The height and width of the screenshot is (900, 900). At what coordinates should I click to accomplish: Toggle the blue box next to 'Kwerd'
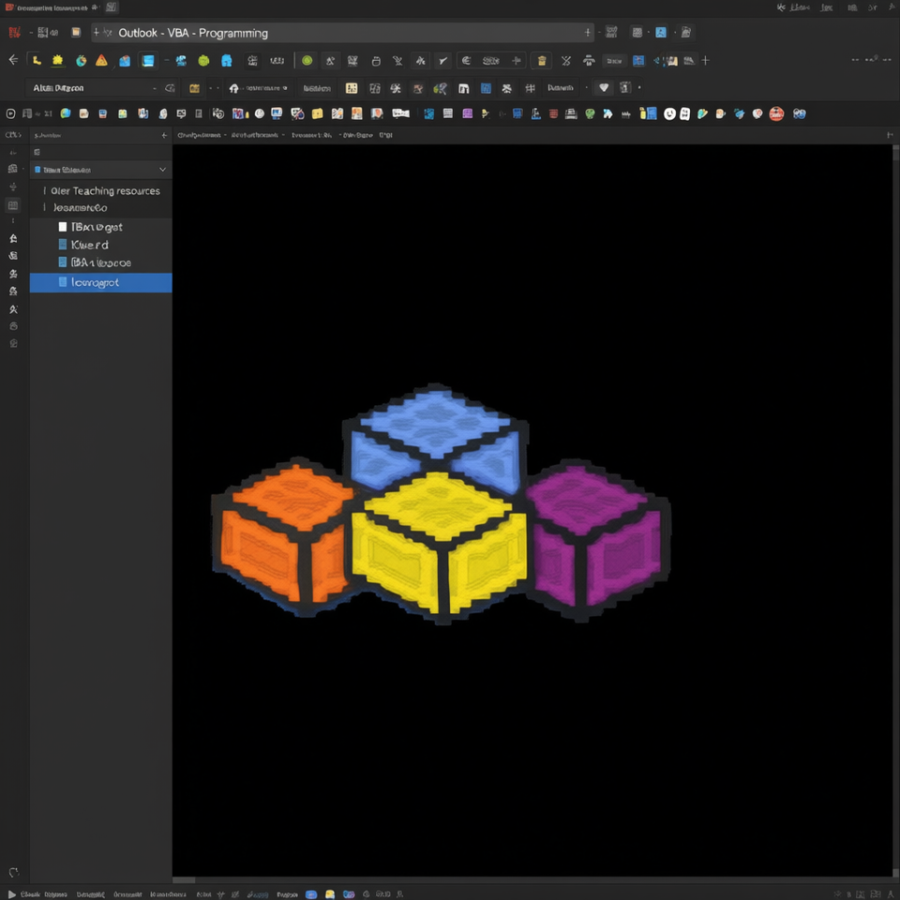(x=63, y=245)
